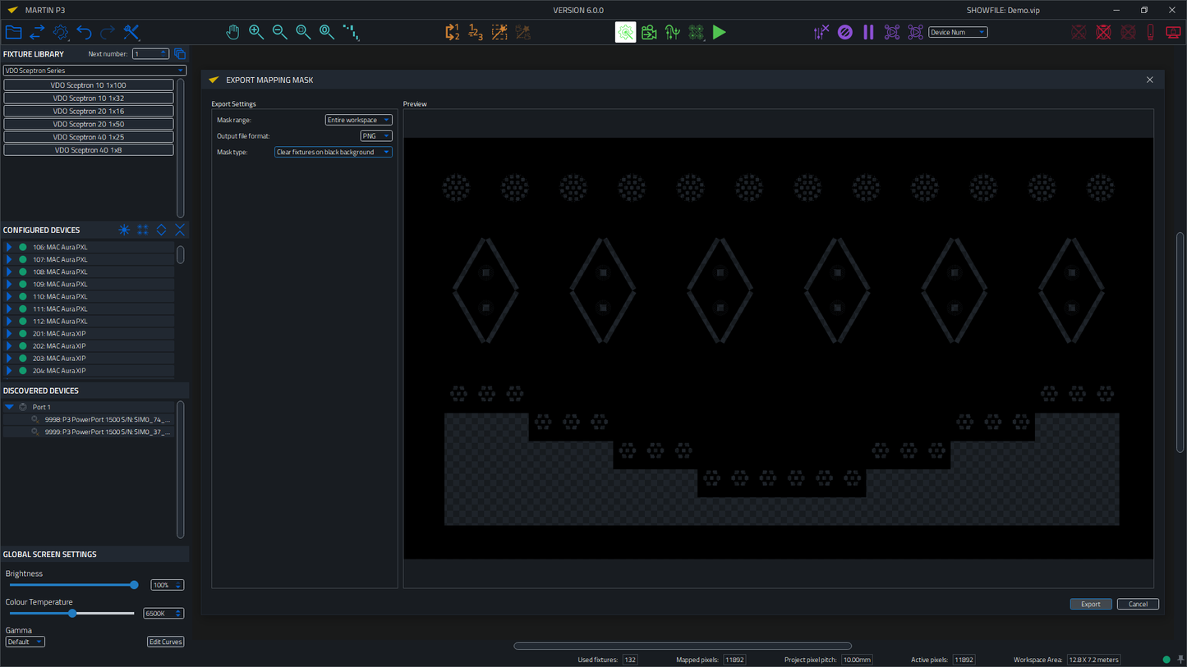This screenshot has height=667, width=1187.
Task: Open the Device Num dropdown
Action: pos(958,32)
